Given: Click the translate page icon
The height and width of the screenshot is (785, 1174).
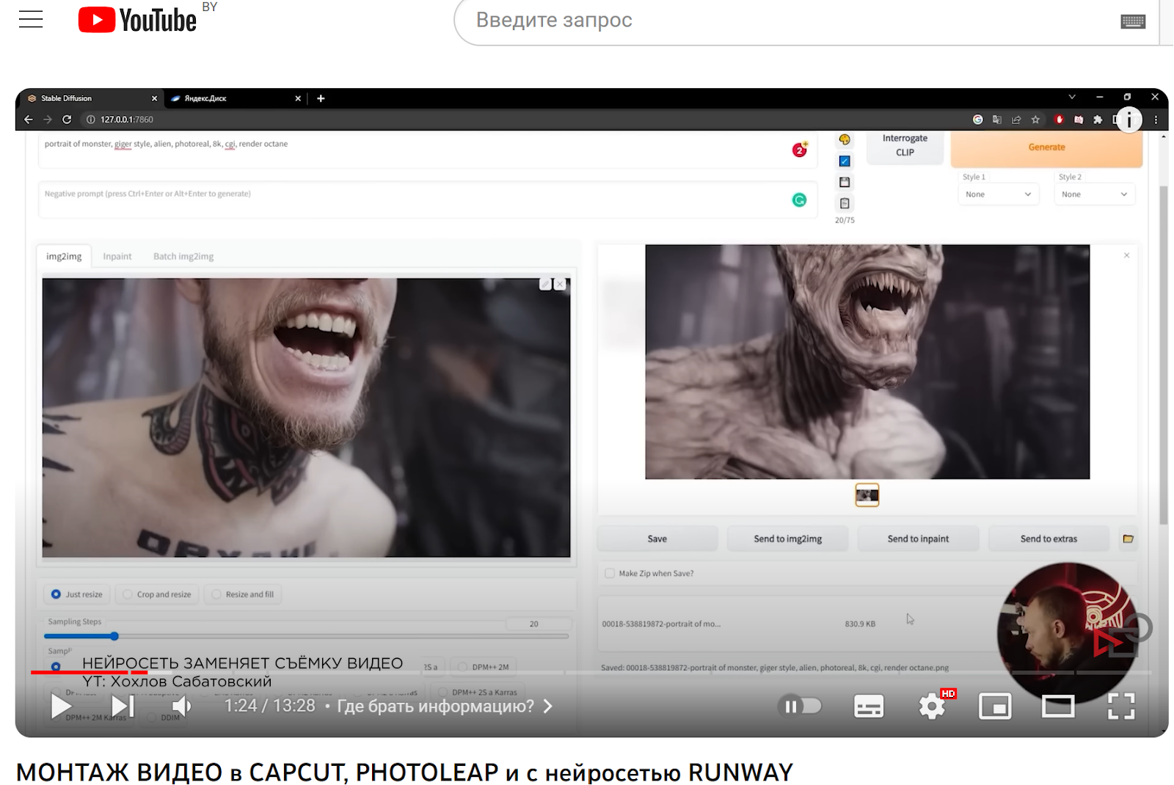Looking at the screenshot, I should [996, 120].
